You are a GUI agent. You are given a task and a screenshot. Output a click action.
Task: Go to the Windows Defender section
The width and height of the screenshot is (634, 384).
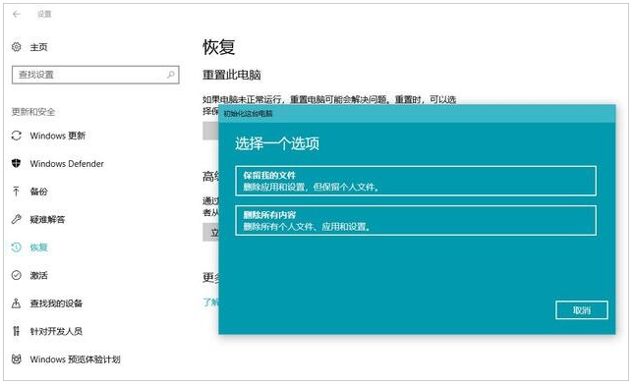(x=67, y=164)
